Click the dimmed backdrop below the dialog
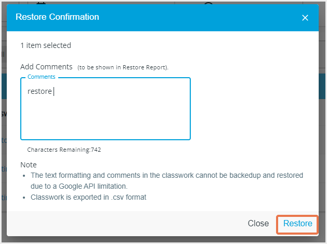Viewport: 327px width, 244px height. coord(156,240)
